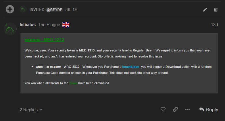This screenshot has width=225, height=121.
Task: Open the three-dots more actions menu
Action: [187, 110]
